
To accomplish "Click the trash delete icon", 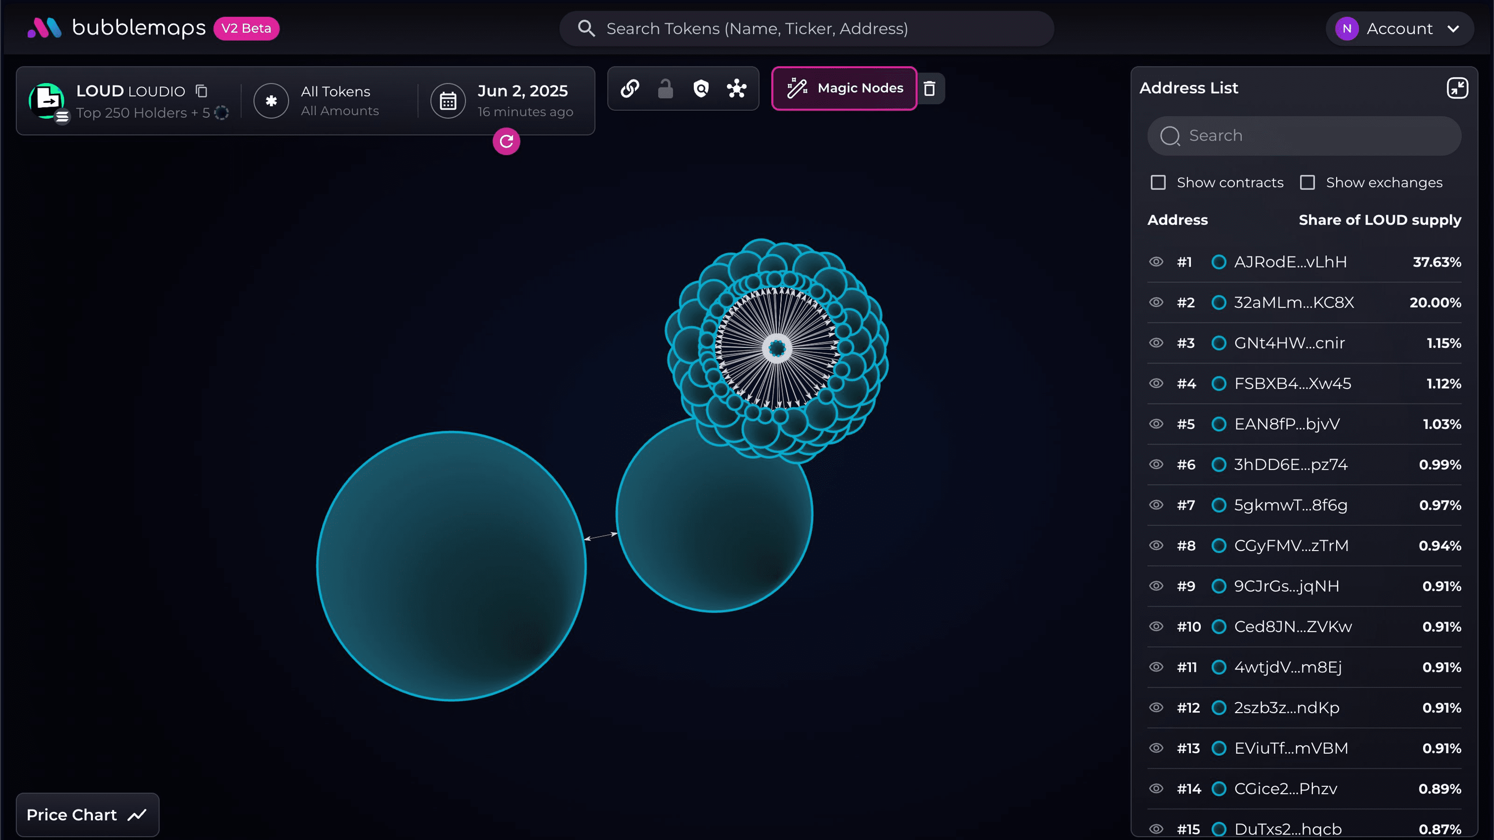I will tap(929, 88).
